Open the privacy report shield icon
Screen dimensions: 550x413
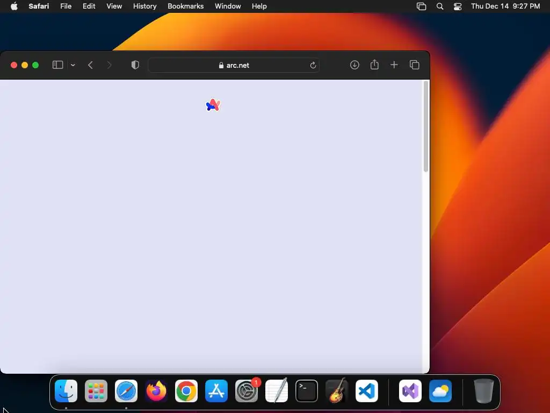pyautogui.click(x=135, y=65)
